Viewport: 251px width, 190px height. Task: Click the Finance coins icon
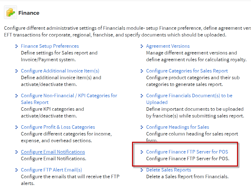tap(10, 12)
